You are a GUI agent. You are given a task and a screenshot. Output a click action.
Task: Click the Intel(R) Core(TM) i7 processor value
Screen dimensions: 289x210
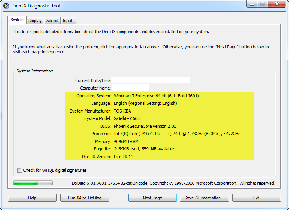point(177,134)
